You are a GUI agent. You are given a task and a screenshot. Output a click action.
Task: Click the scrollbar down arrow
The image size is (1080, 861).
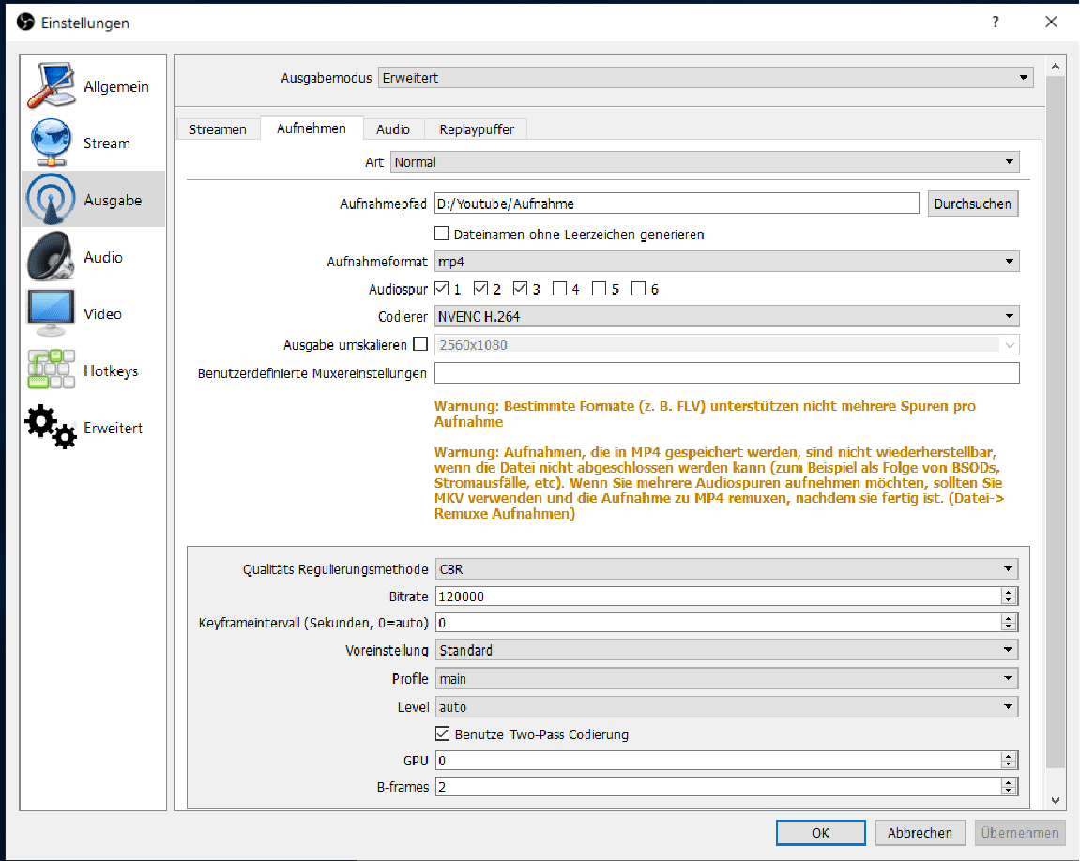1056,800
